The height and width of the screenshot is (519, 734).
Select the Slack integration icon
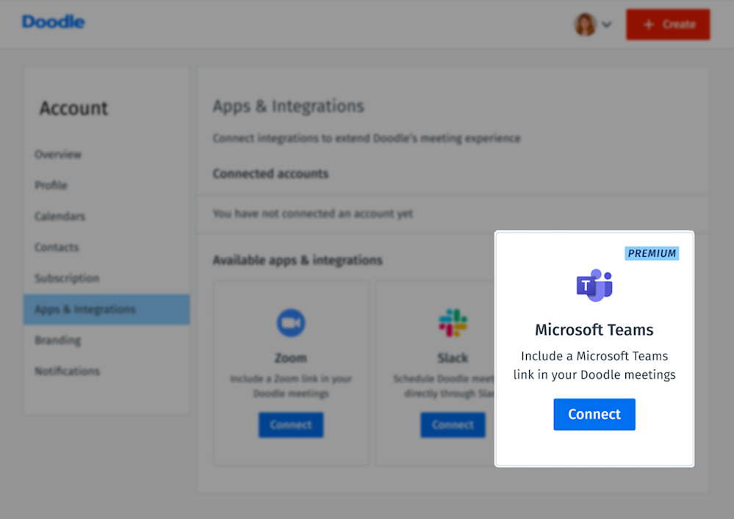click(453, 322)
